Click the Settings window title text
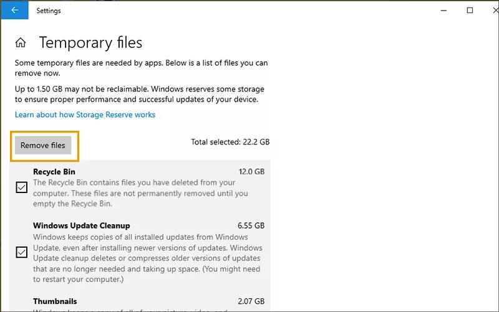The image size is (499, 312). point(49,11)
